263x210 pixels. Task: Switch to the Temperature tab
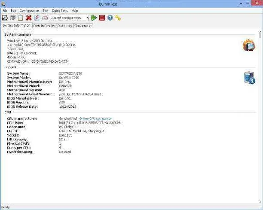pyautogui.click(x=83, y=26)
